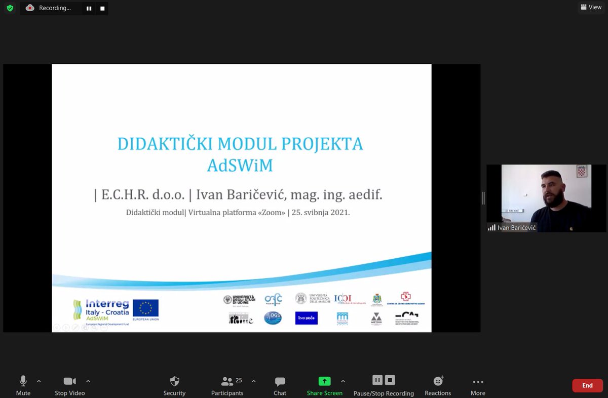Click the Università degli Studi di Udine logo

239,300
